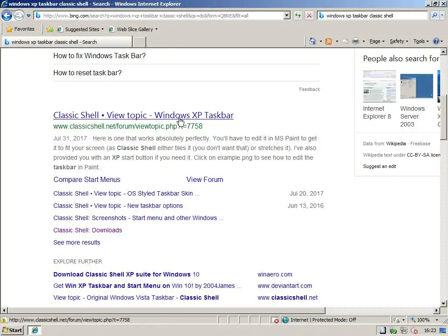Click the CC-BY-SA license link
Viewport: 448px width, 336px height.
point(423,155)
